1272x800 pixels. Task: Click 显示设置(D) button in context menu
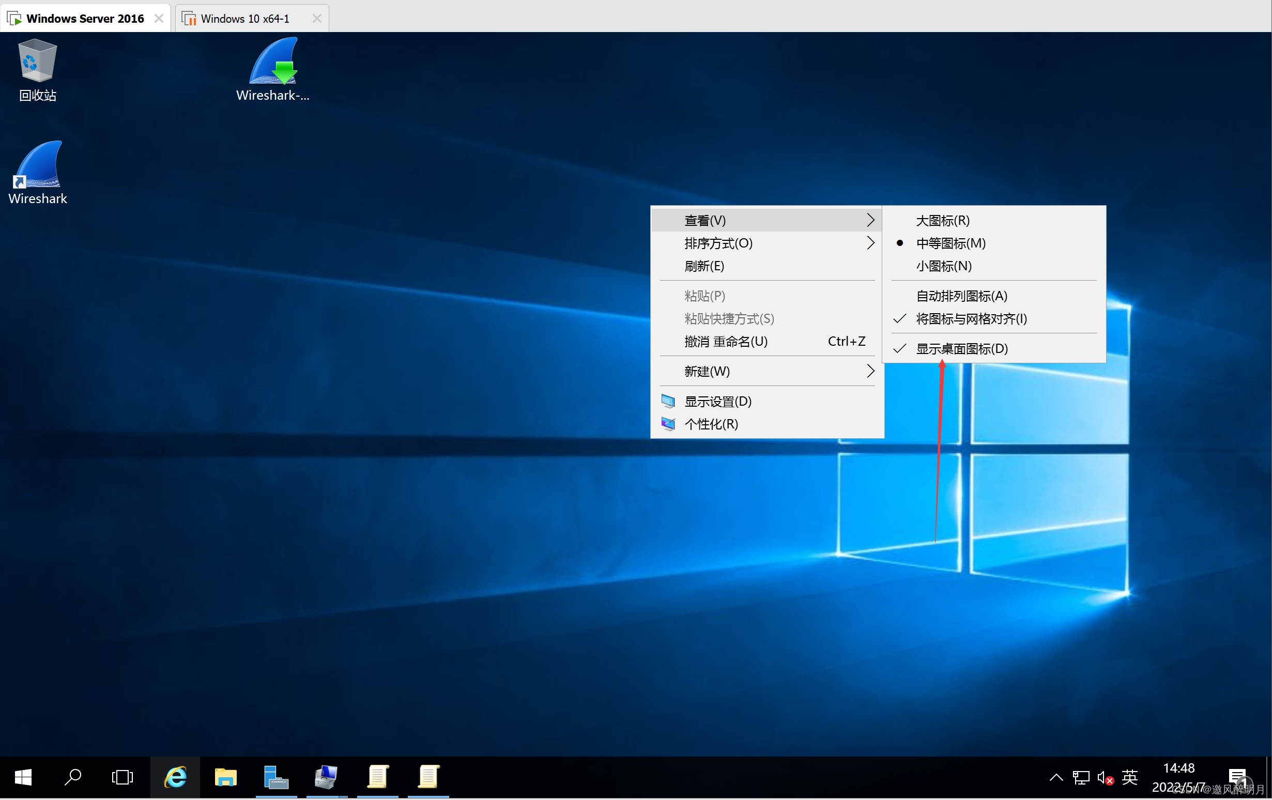click(717, 400)
